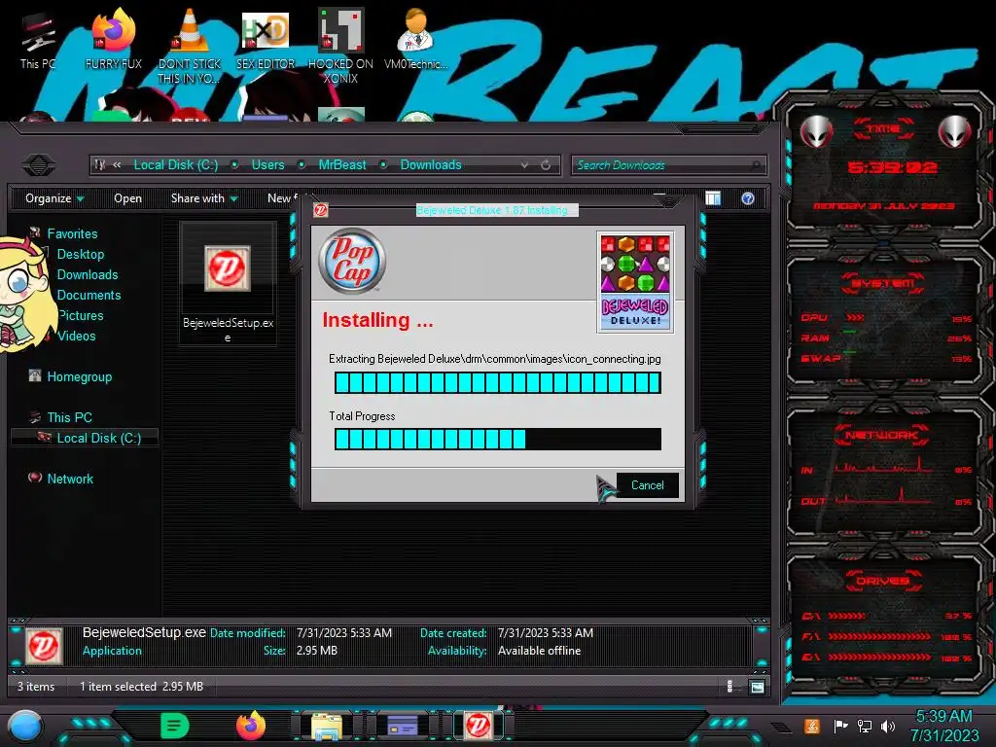This screenshot has height=747, width=996.
Task: Click the New folder toolbar button
Action: [x=283, y=198]
